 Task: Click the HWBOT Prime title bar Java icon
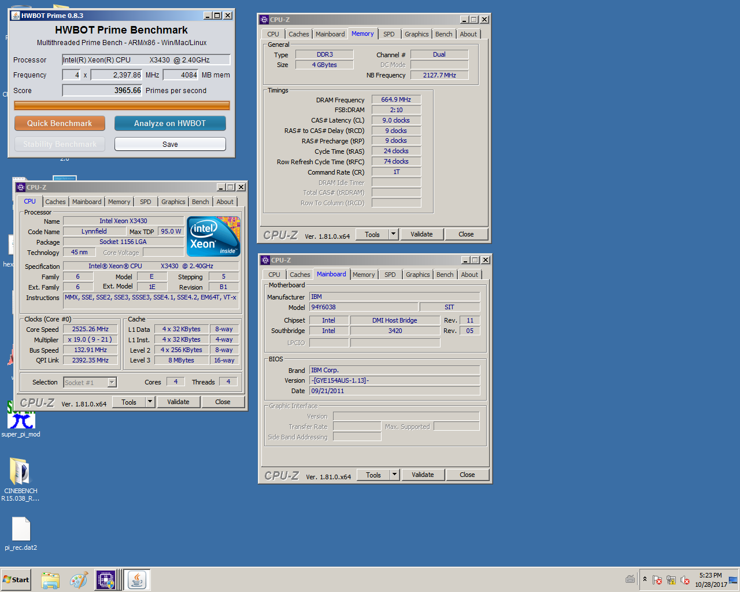[16, 16]
